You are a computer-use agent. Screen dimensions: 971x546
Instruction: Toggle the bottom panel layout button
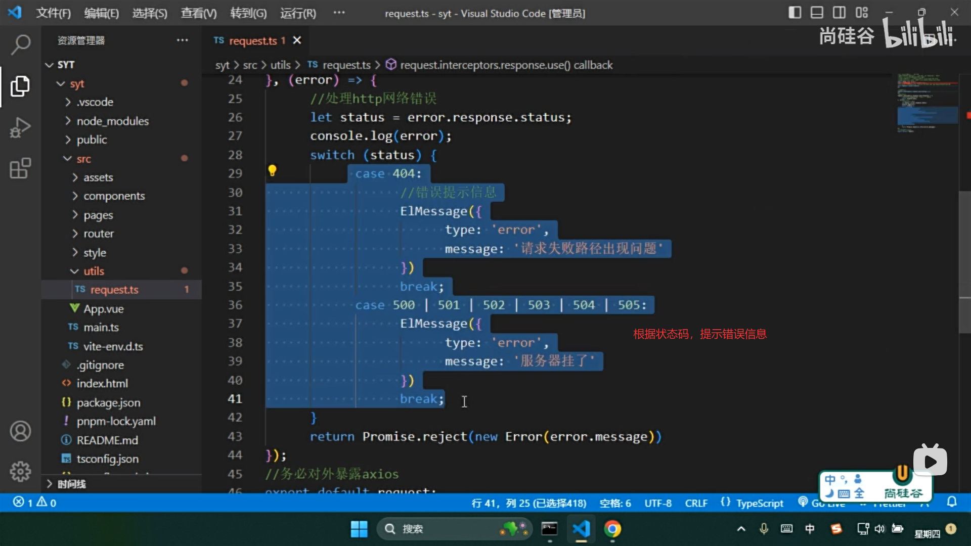tap(817, 13)
